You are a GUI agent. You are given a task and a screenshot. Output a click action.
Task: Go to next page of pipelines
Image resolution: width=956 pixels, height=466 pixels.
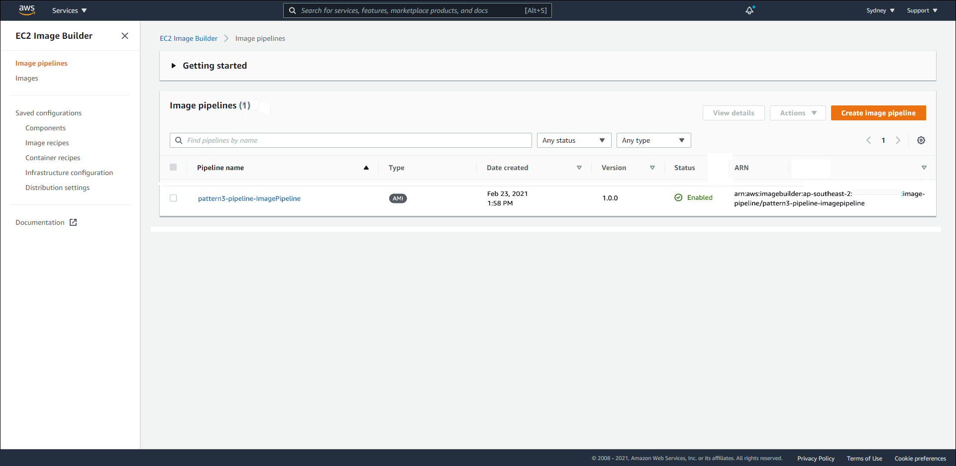click(x=898, y=140)
